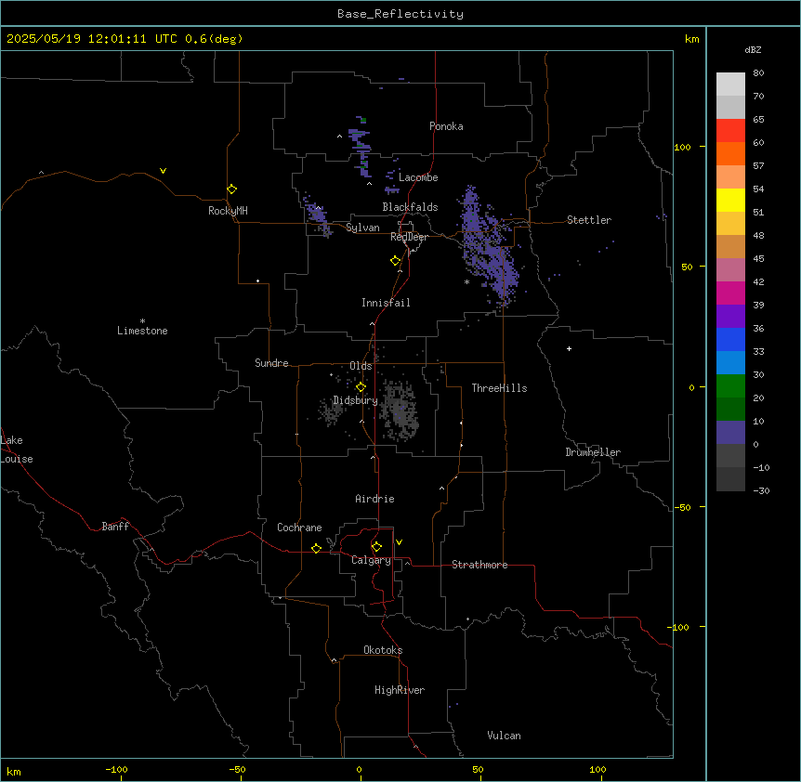Select the Okotoks label
This screenshot has height=782, width=801.
[383, 650]
